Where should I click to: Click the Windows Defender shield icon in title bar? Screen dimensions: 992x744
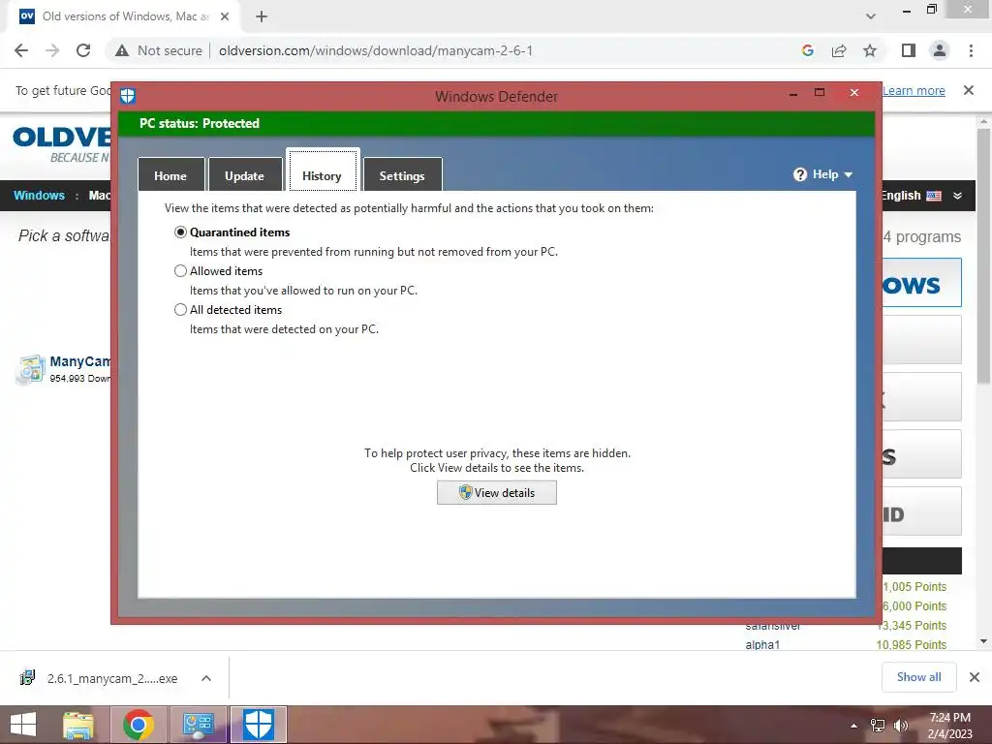pos(128,96)
